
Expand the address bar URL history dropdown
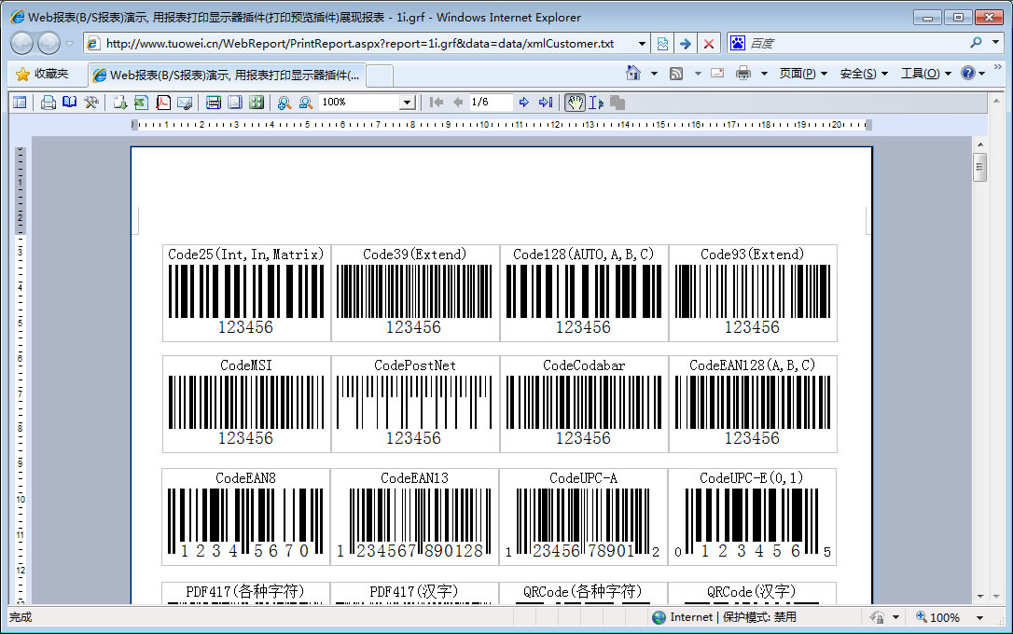click(642, 44)
